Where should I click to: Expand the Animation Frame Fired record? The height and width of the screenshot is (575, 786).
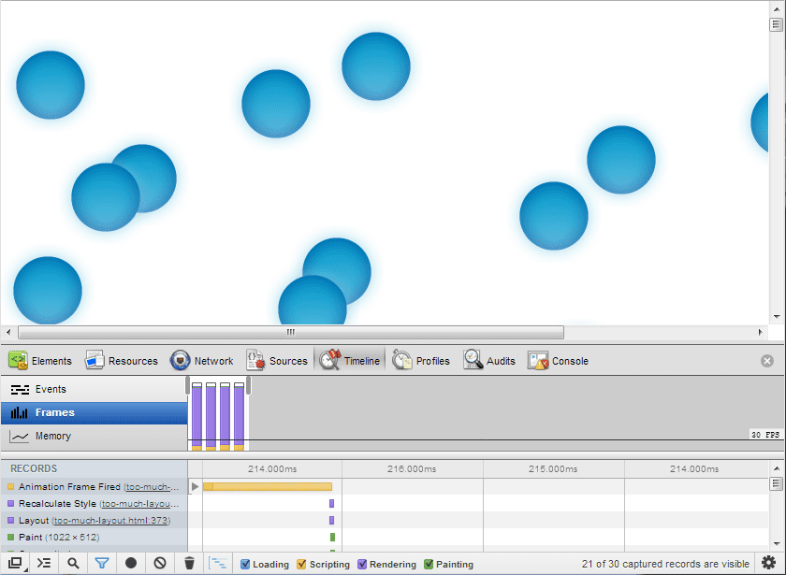pos(195,486)
